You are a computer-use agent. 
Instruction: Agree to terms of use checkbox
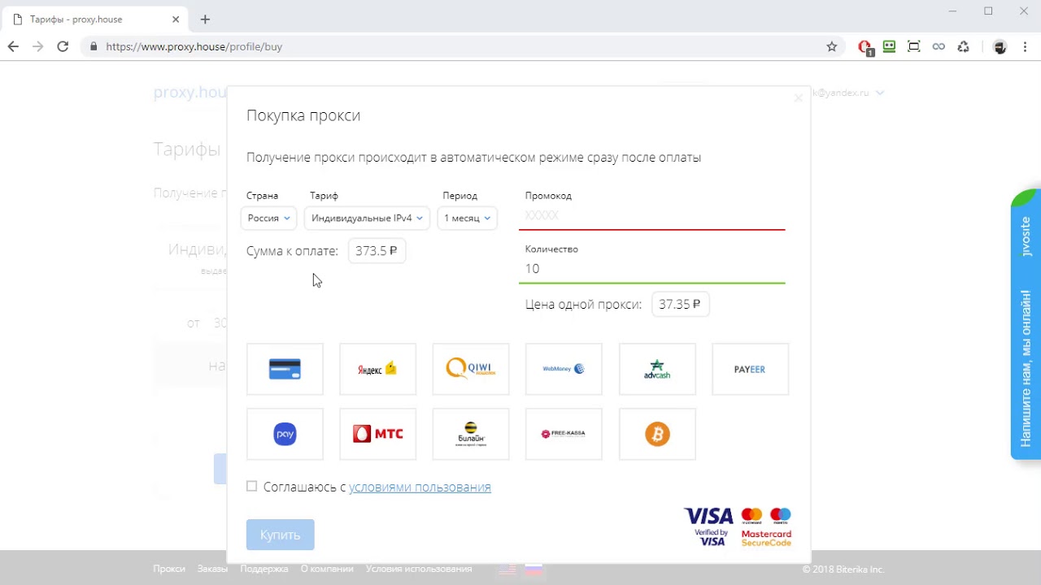(x=252, y=486)
